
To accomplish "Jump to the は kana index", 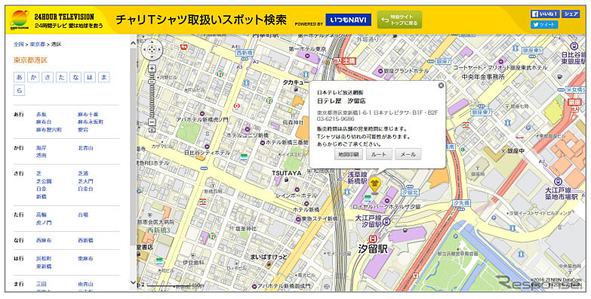I will 90,77.
